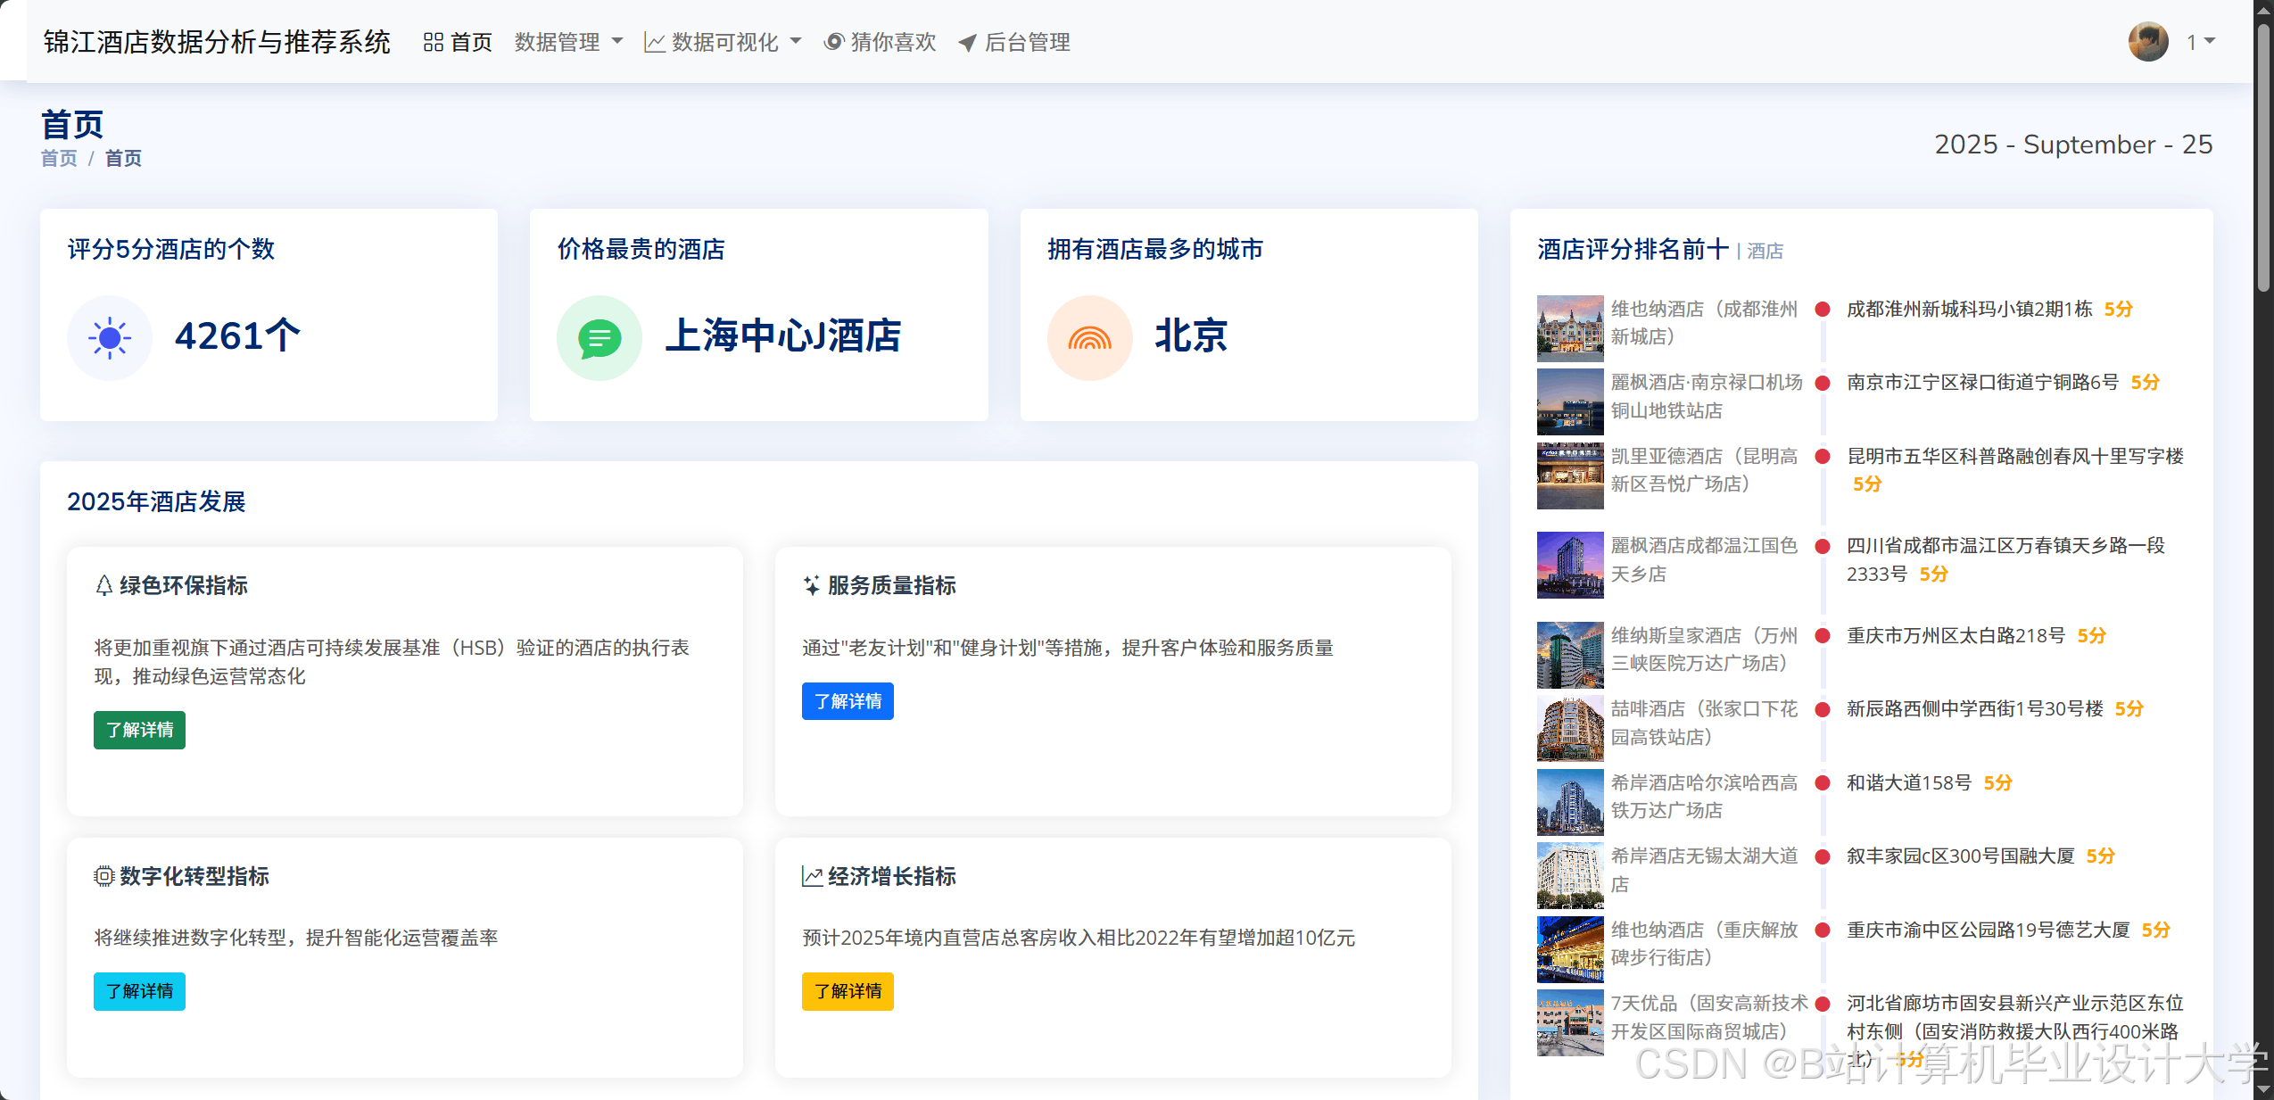Open thumbnail of 维也纳酒店（成都淮州新城店）
2274x1100 pixels.
(x=1569, y=327)
